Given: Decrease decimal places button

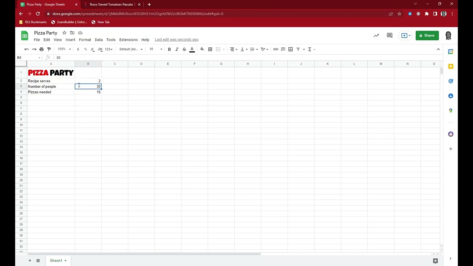Looking at the screenshot, I should [92, 49].
